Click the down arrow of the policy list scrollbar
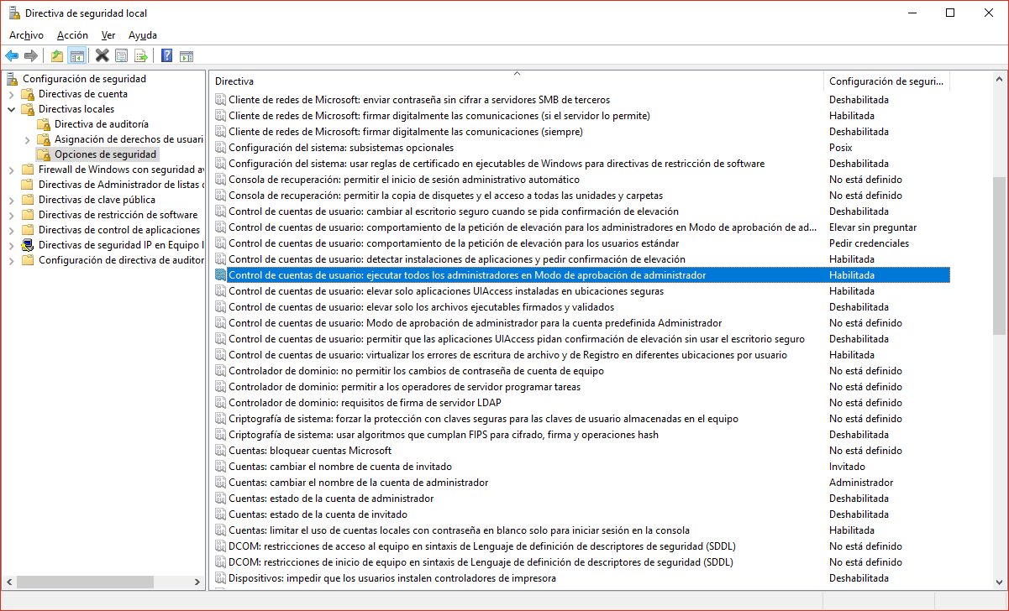 click(999, 581)
